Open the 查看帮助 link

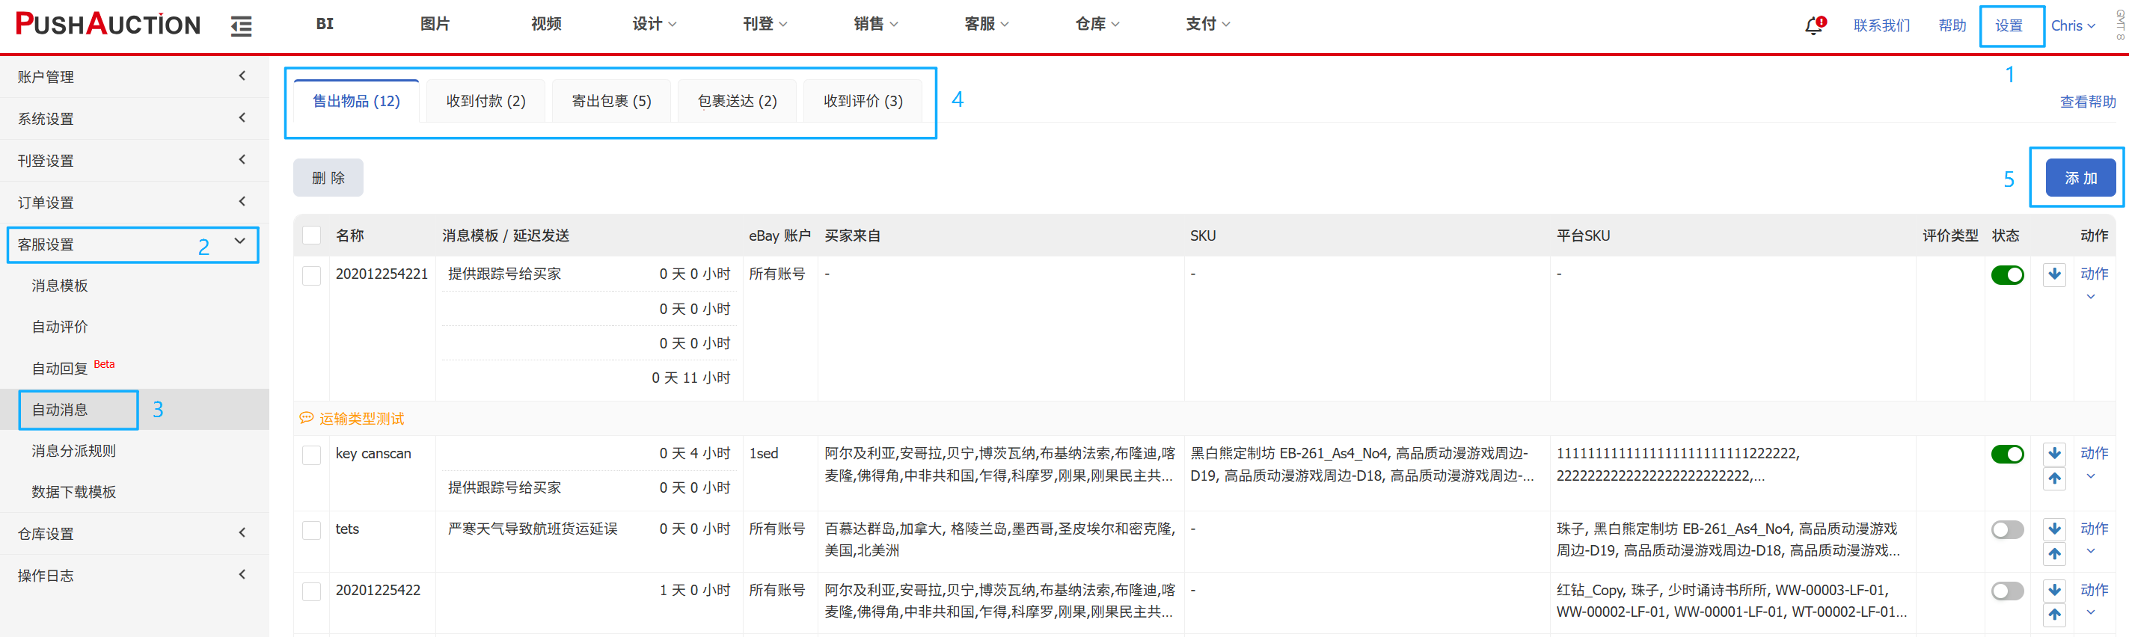pyautogui.click(x=2087, y=102)
